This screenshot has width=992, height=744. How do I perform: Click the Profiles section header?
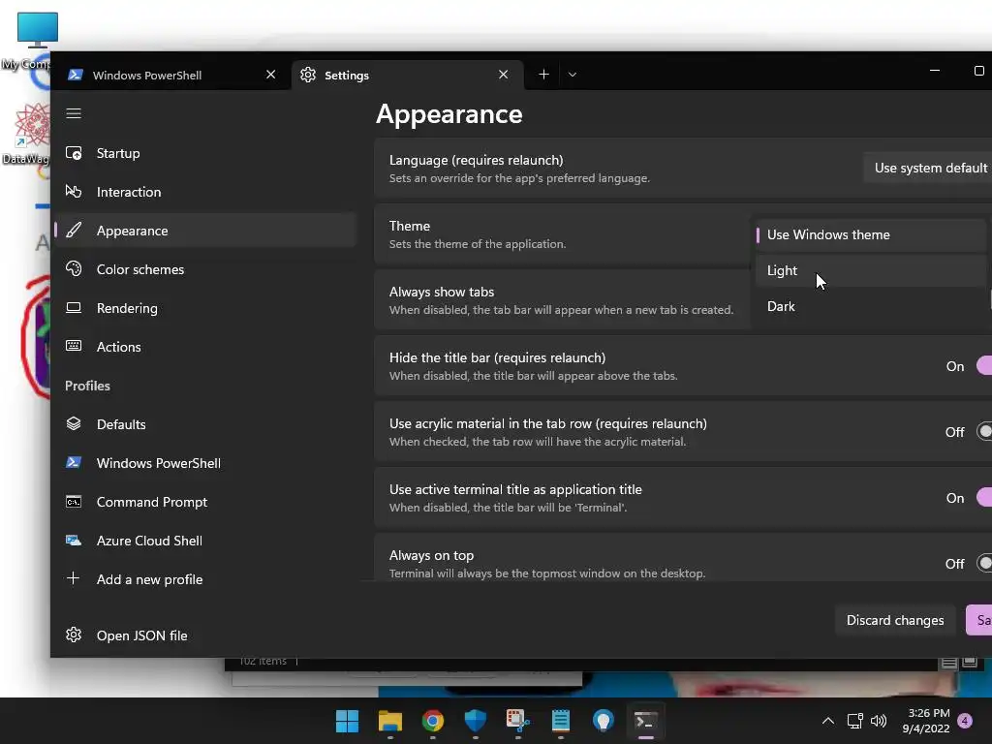[87, 386]
